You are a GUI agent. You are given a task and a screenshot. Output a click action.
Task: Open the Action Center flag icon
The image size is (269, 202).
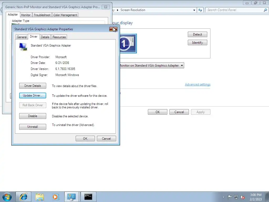[x=230, y=197]
